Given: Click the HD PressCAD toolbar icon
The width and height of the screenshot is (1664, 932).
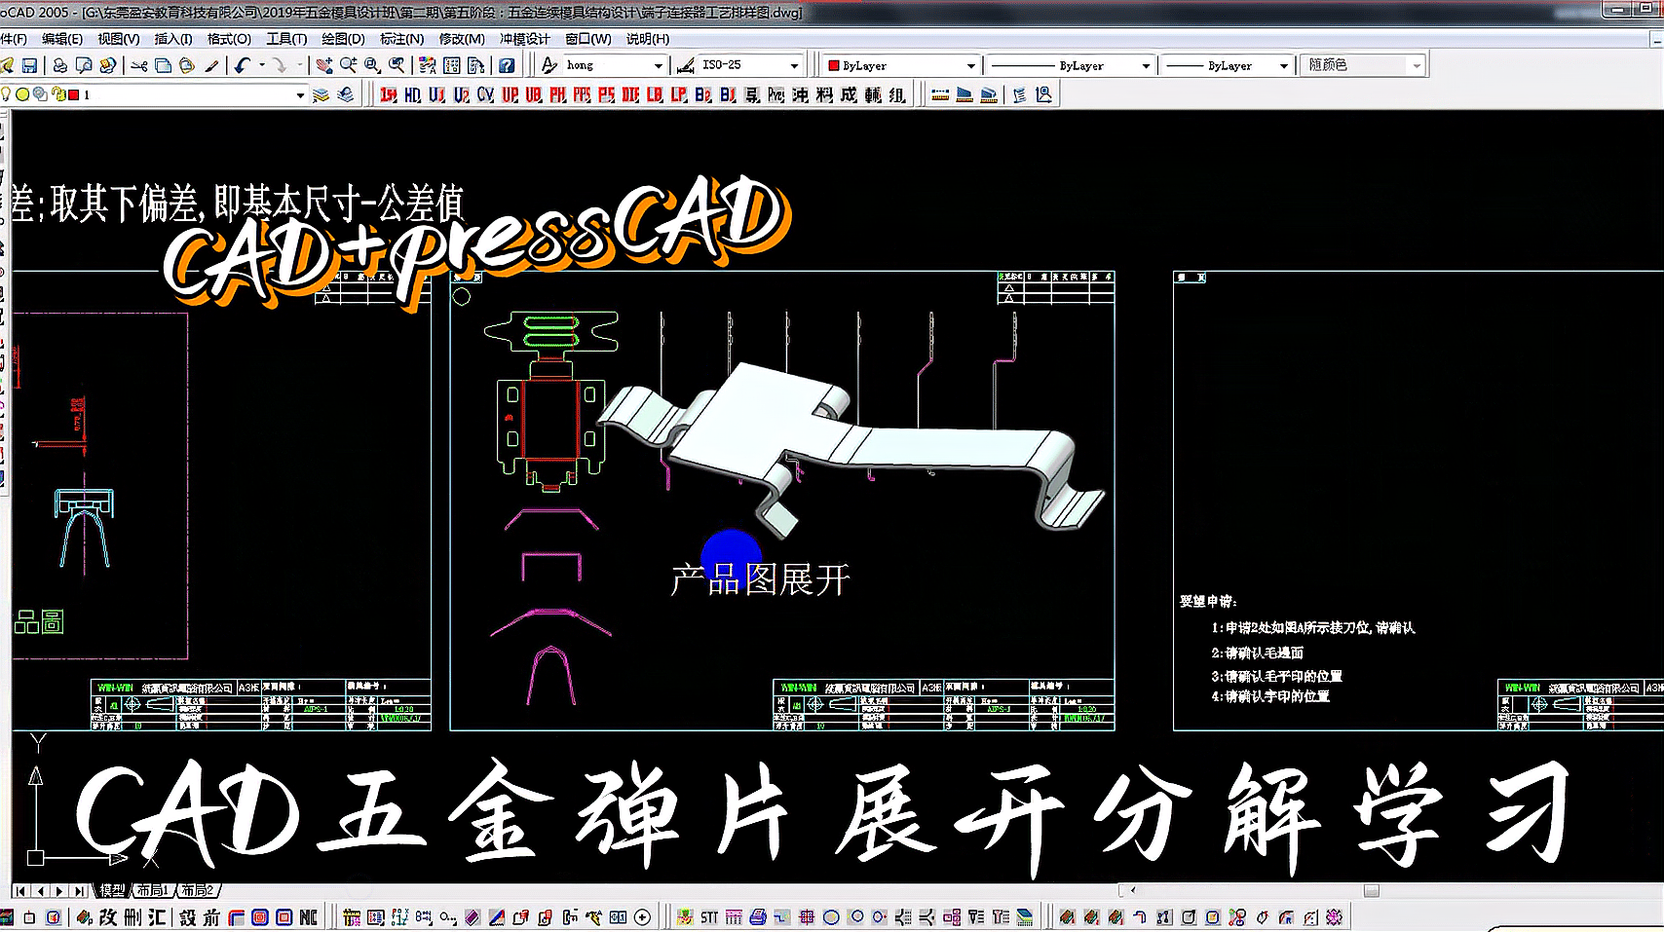Looking at the screenshot, I should point(412,94).
